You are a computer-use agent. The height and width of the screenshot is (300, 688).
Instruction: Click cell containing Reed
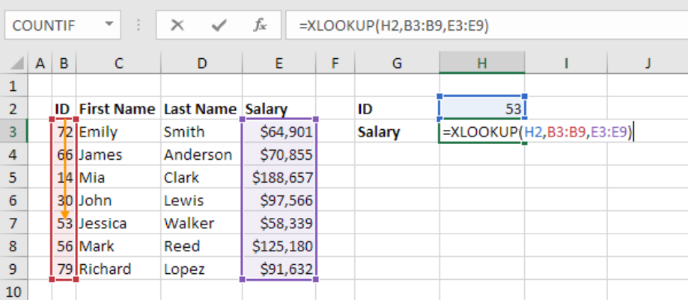201,246
